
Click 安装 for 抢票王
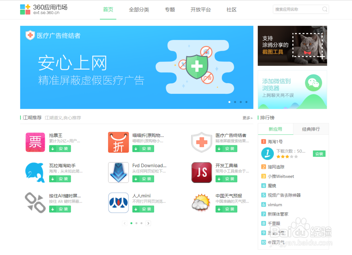coord(60,149)
